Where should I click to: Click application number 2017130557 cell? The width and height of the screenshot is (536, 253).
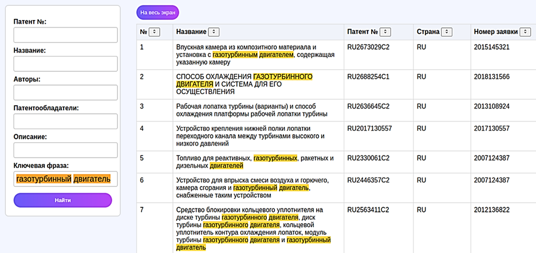[491, 128]
